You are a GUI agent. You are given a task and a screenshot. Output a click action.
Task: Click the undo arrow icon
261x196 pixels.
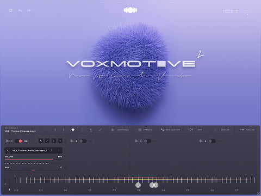coord(20,10)
